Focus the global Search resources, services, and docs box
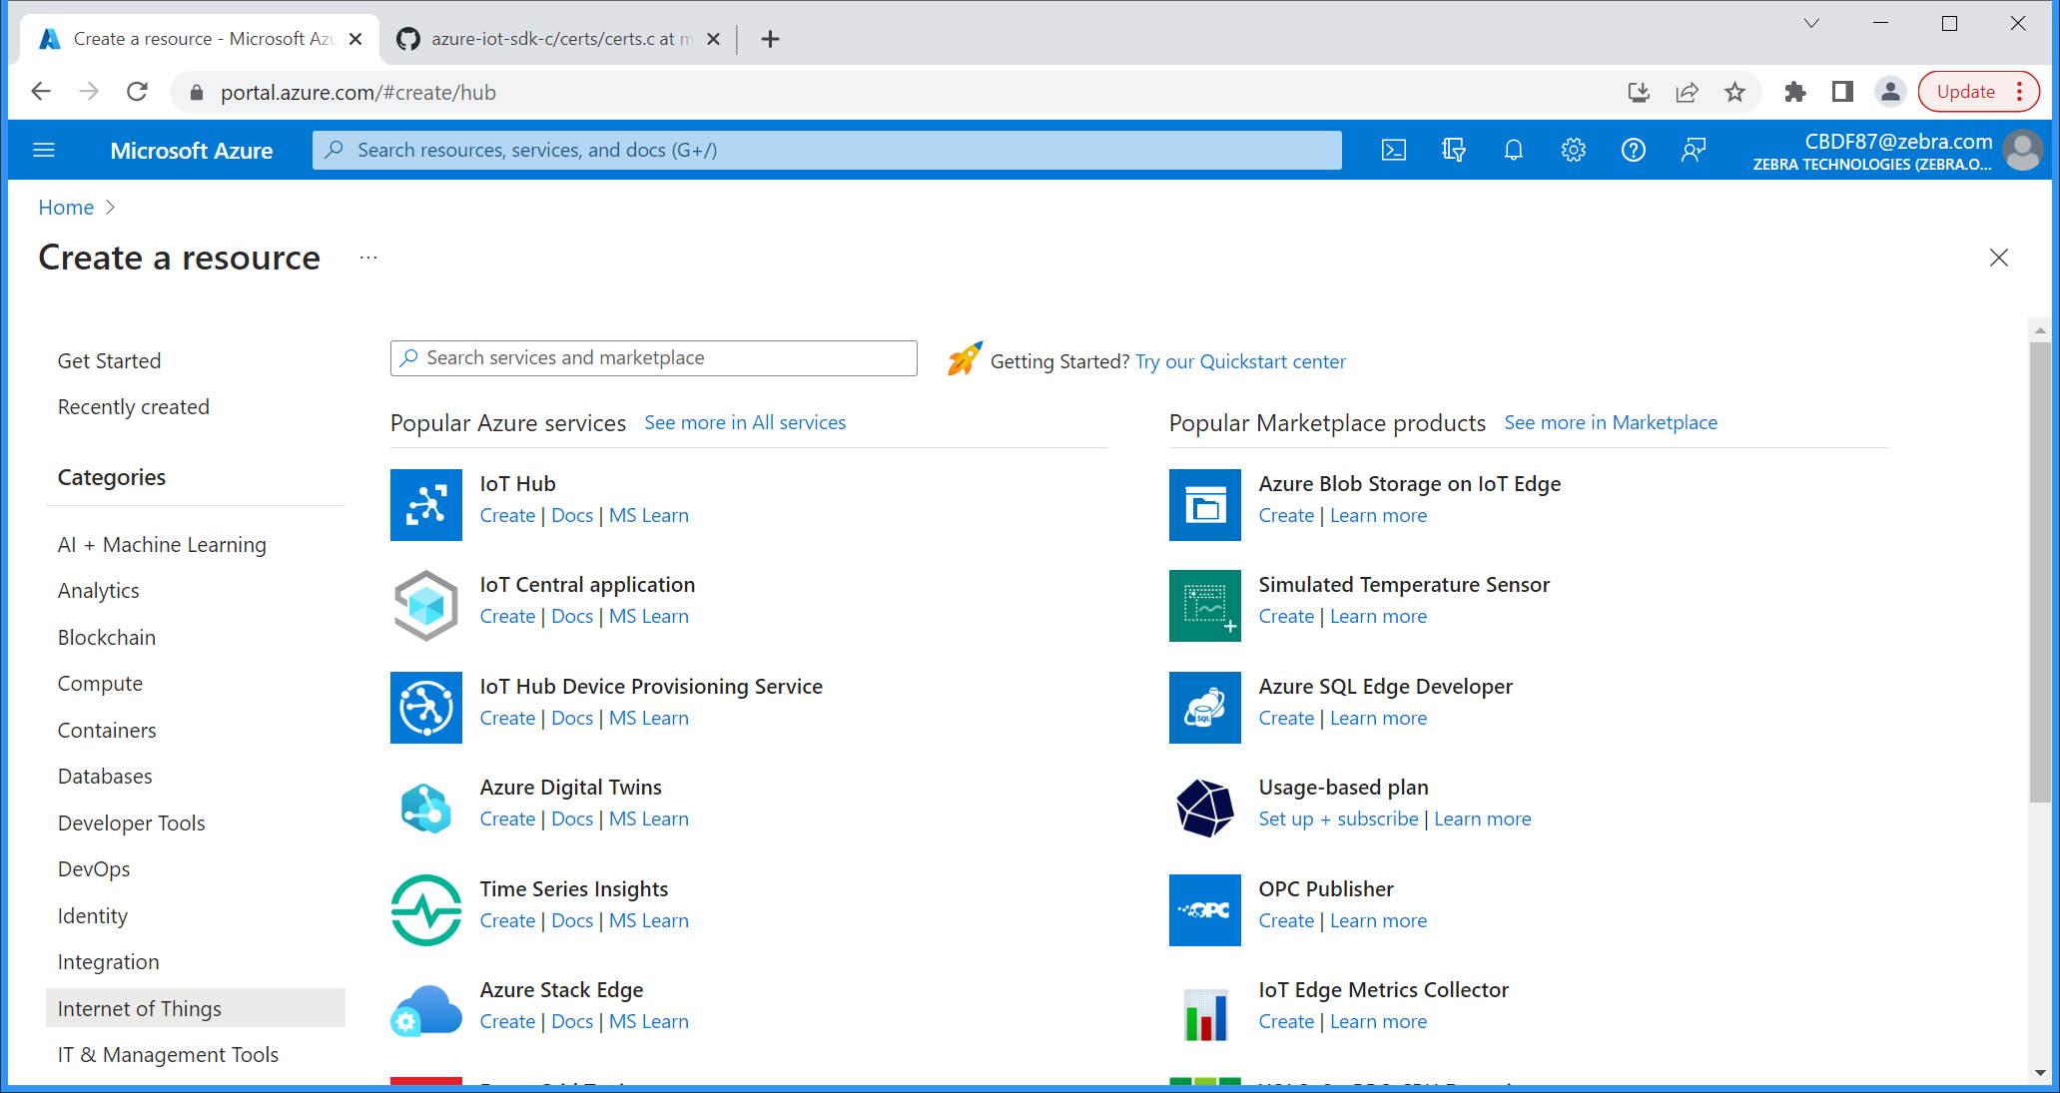 point(827,150)
